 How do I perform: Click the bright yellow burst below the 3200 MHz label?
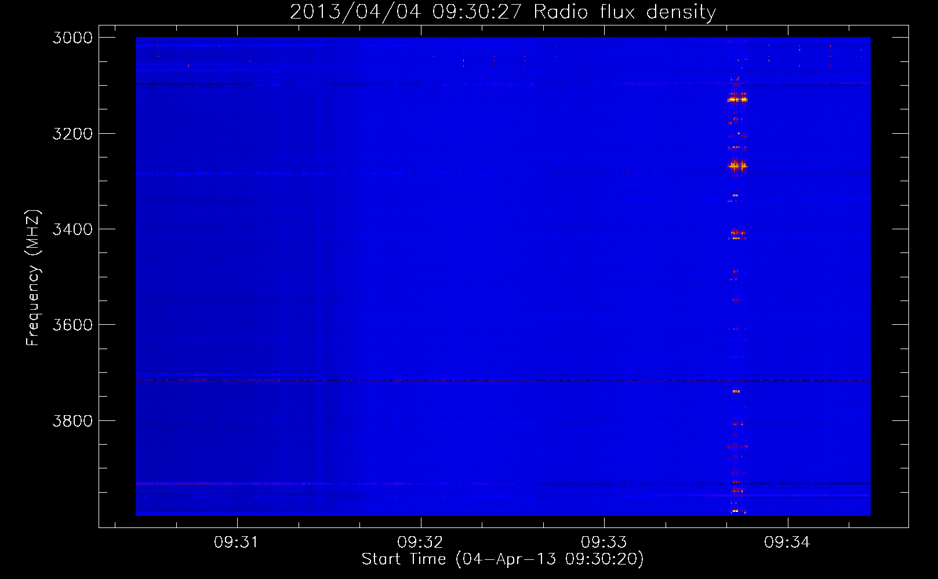737,166
